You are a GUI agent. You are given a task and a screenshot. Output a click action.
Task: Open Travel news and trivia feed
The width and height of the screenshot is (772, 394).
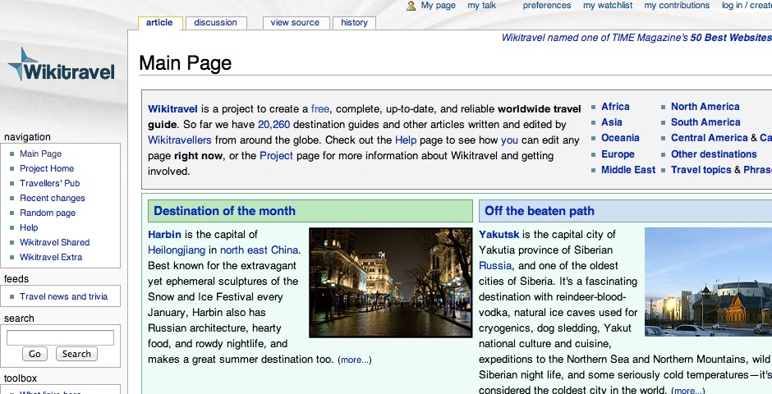coord(63,296)
